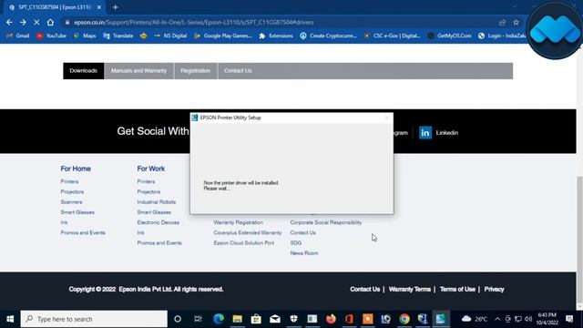Open Coverplus Extended Warranty link
Image resolution: width=583 pixels, height=328 pixels.
tap(248, 233)
